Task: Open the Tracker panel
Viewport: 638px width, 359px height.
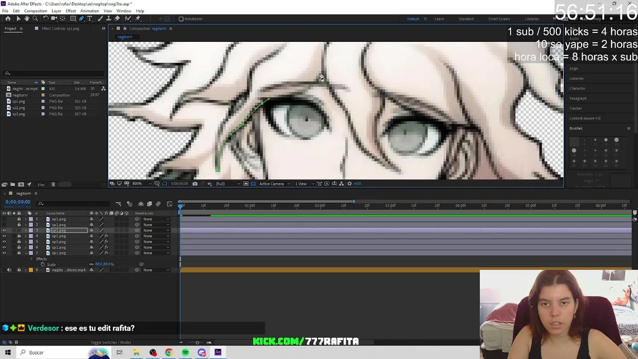Action: tap(576, 108)
